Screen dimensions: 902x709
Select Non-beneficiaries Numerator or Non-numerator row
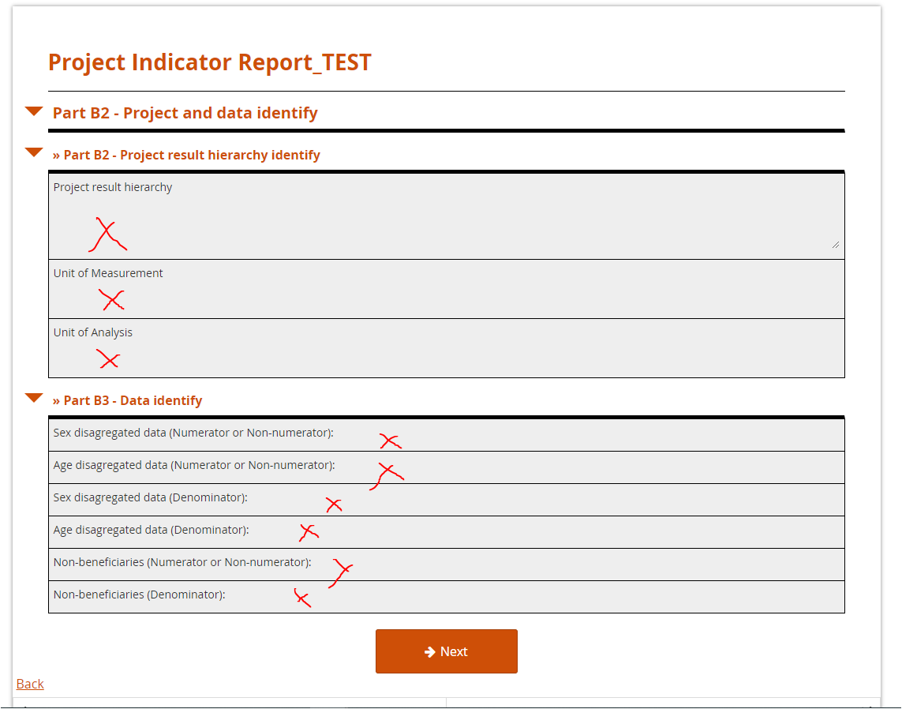point(447,565)
